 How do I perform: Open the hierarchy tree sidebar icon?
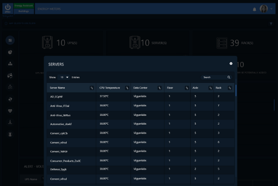pyautogui.click(x=10, y=64)
